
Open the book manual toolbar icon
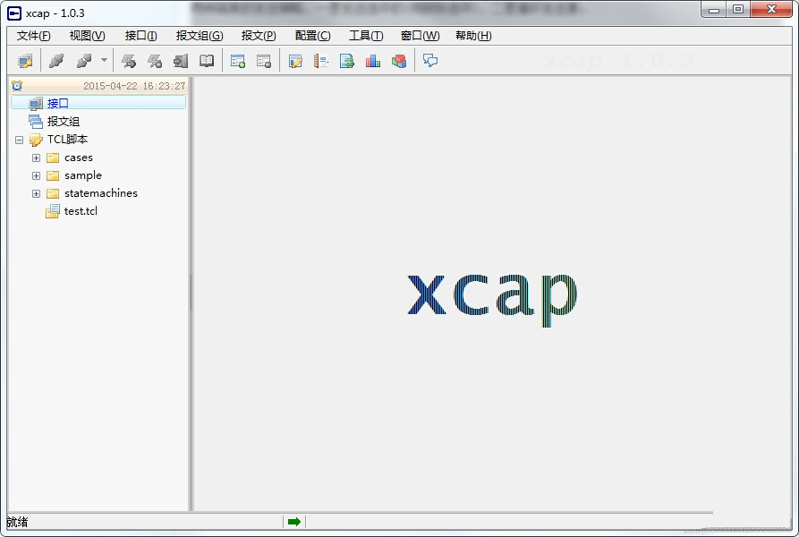pyautogui.click(x=207, y=60)
